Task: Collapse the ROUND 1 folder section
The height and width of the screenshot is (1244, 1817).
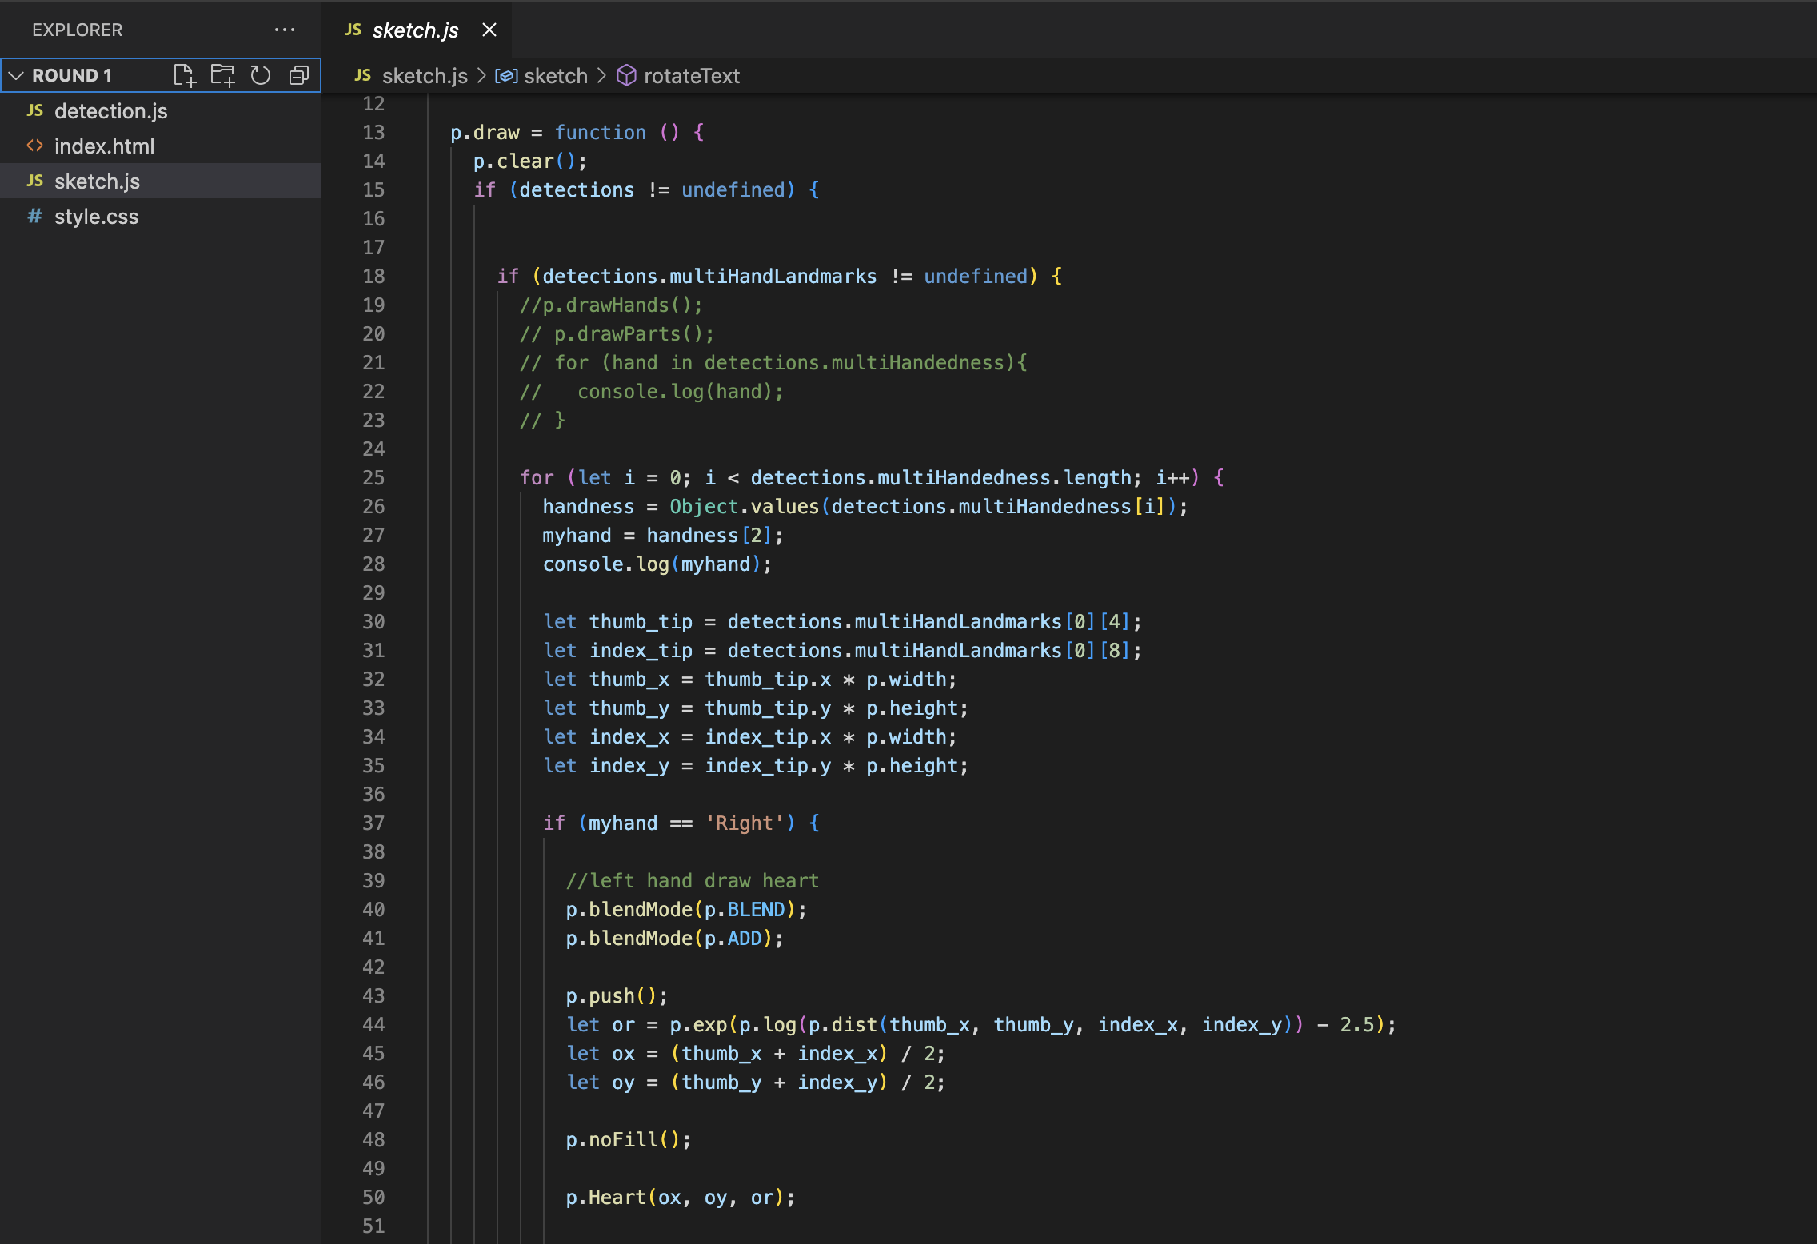Action: (x=16, y=75)
